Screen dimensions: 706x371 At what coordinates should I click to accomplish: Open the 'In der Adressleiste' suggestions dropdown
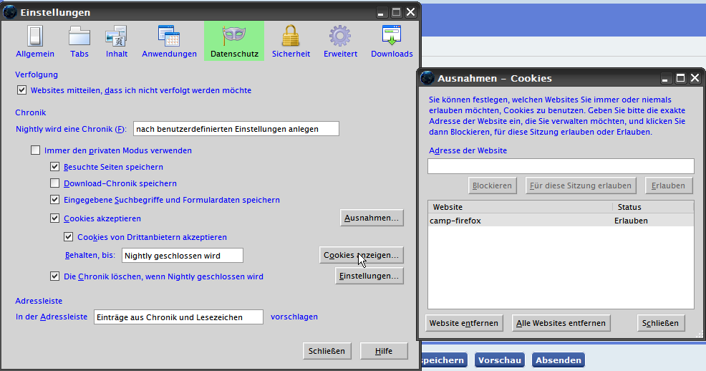pos(178,317)
